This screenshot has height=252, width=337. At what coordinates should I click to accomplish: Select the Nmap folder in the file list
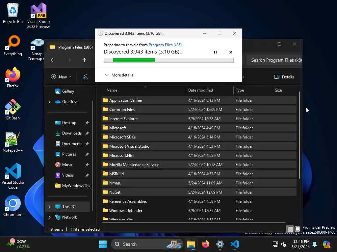(199, 183)
